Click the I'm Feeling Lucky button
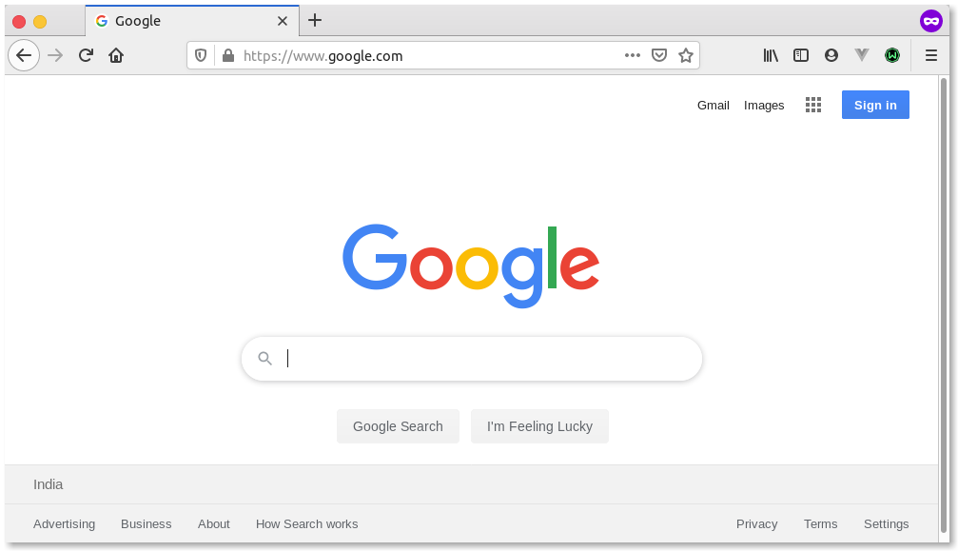 pyautogui.click(x=539, y=426)
